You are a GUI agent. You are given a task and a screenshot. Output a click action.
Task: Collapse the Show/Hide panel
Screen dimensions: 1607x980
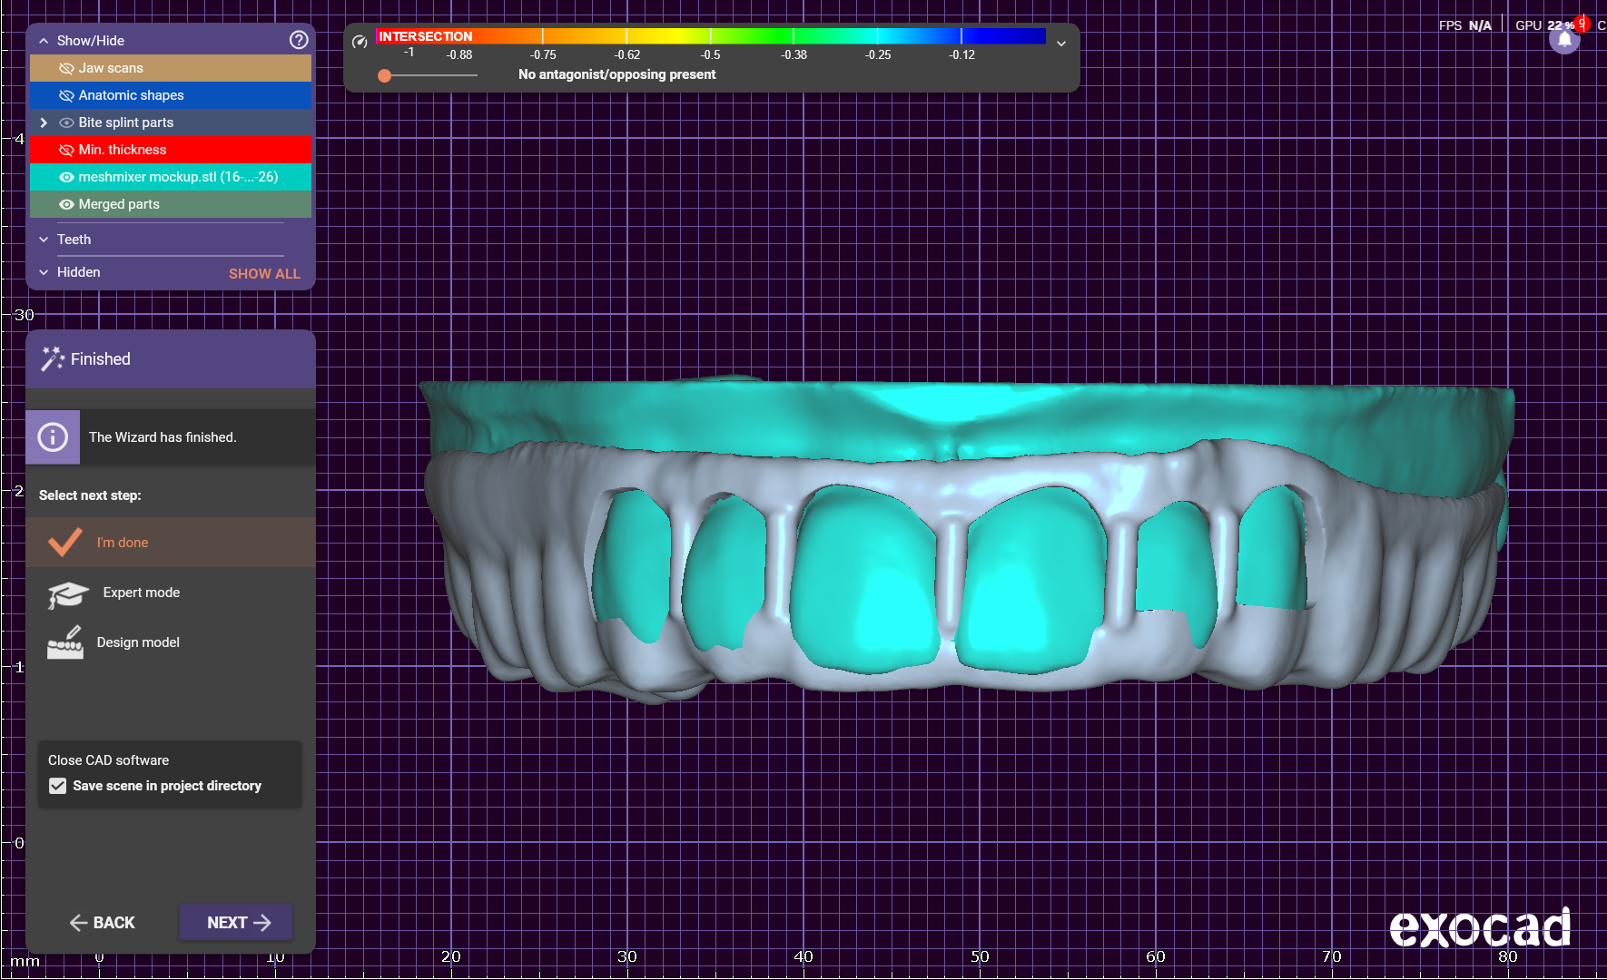point(44,41)
